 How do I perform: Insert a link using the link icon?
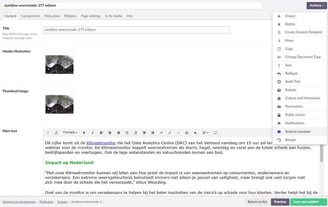pos(161,133)
